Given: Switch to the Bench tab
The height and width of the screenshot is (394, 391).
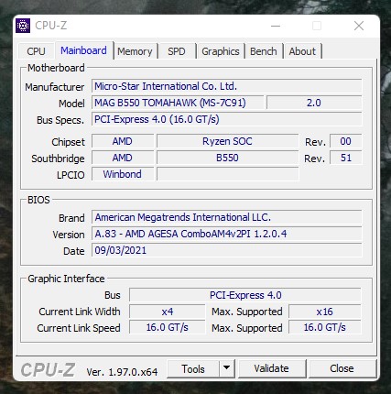Looking at the screenshot, I should click(x=264, y=51).
